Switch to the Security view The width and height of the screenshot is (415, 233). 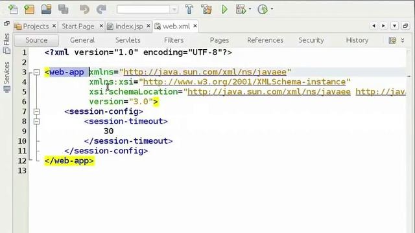[x=311, y=40]
